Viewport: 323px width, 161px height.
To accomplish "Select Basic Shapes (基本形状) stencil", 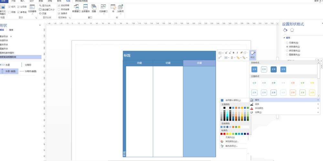I will click(x=4, y=45).
